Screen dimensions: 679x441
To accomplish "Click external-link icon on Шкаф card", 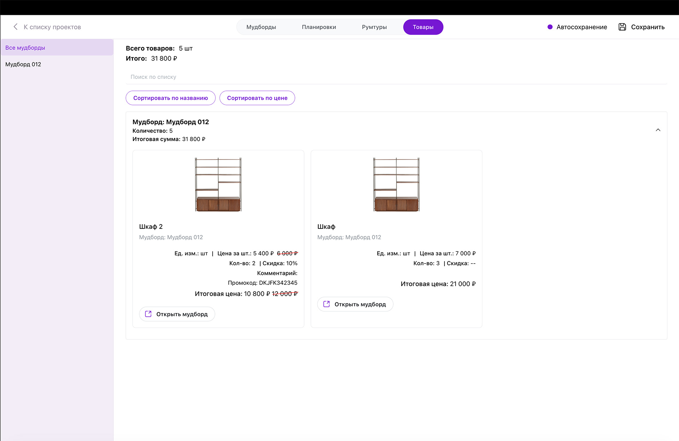I will tap(326, 304).
